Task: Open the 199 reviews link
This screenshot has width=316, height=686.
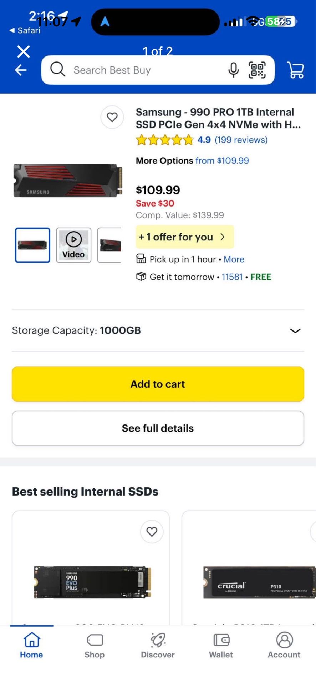Action: 241,140
